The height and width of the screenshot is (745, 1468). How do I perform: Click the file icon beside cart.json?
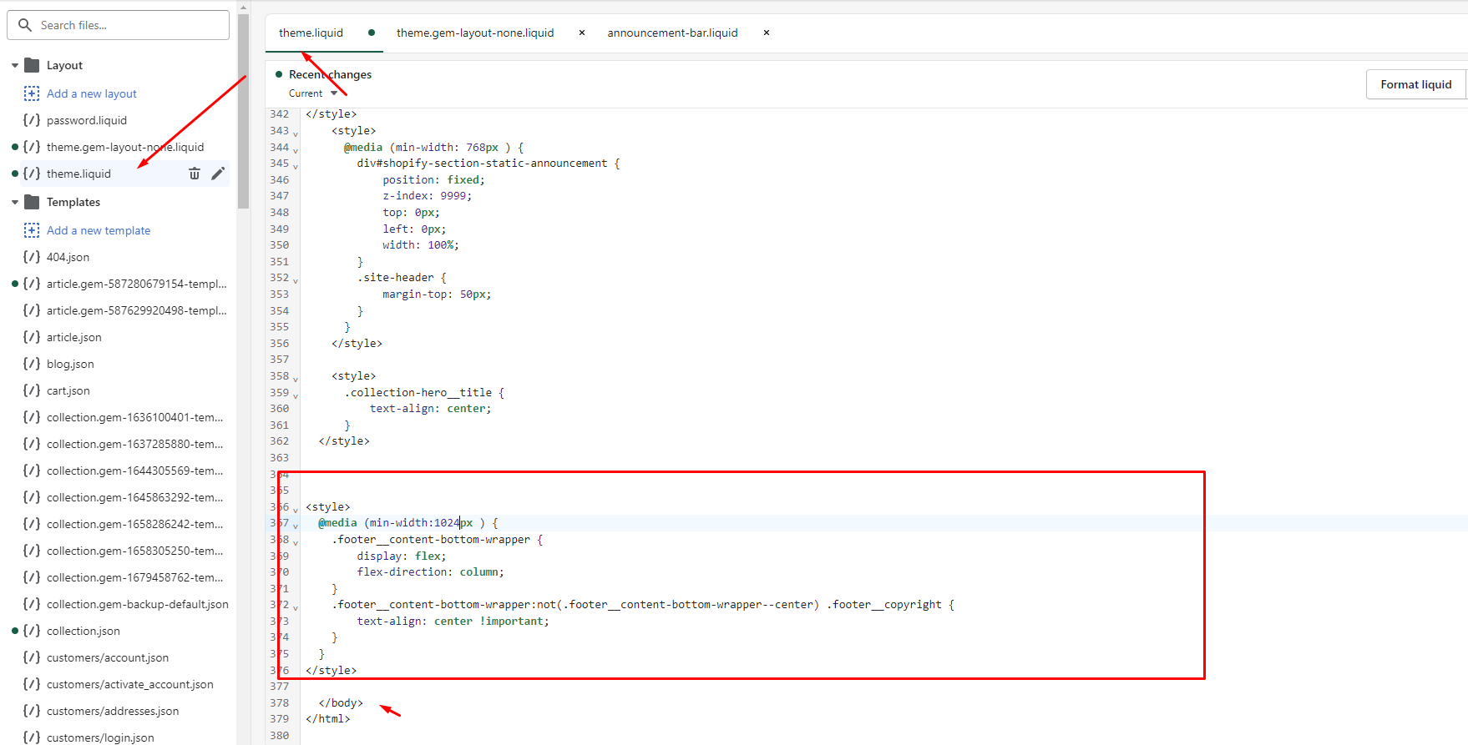coord(32,390)
